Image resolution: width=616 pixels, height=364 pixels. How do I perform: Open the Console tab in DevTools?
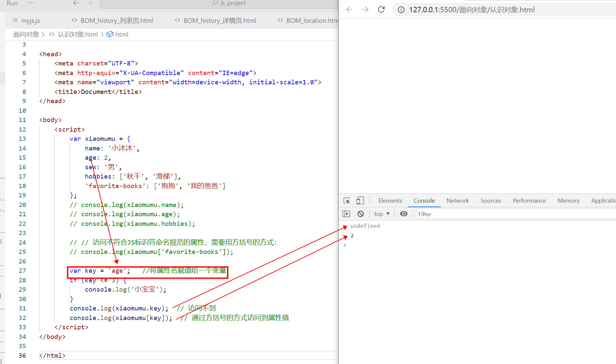coord(424,201)
